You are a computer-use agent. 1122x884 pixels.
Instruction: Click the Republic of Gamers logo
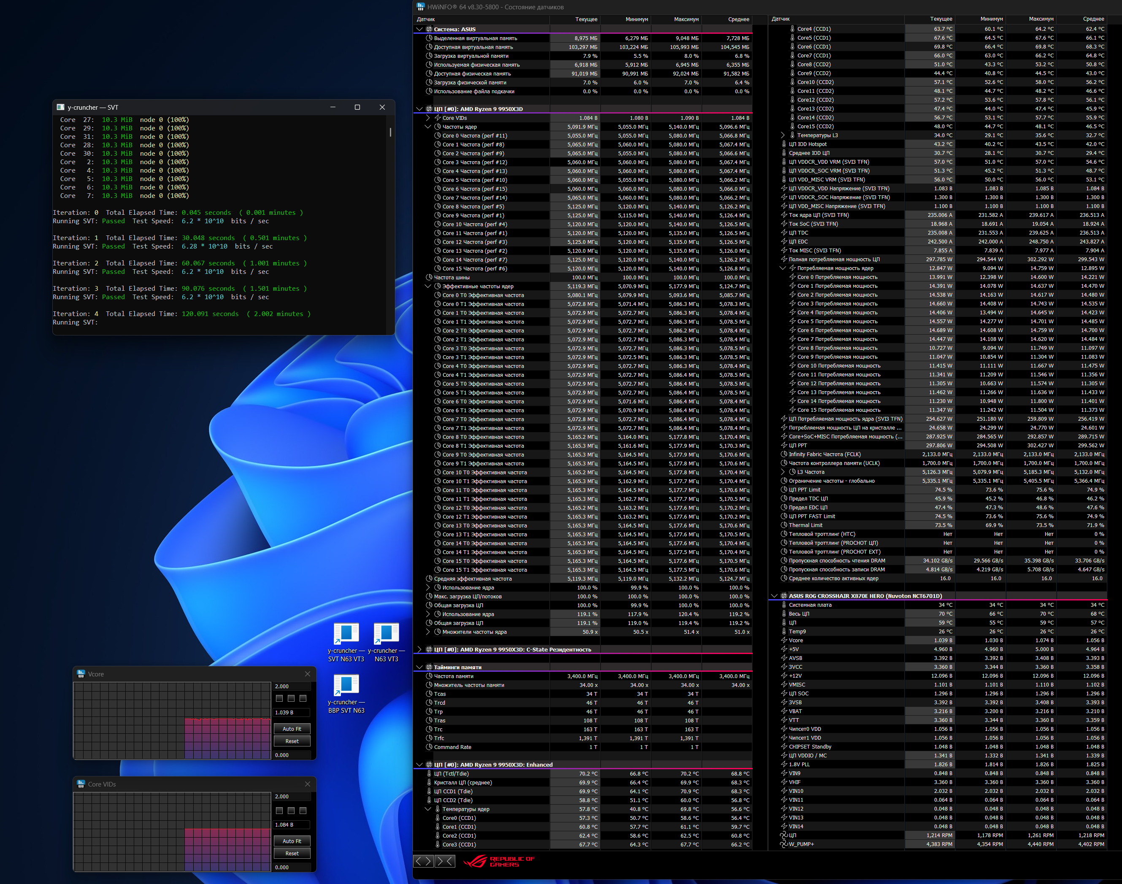(498, 861)
